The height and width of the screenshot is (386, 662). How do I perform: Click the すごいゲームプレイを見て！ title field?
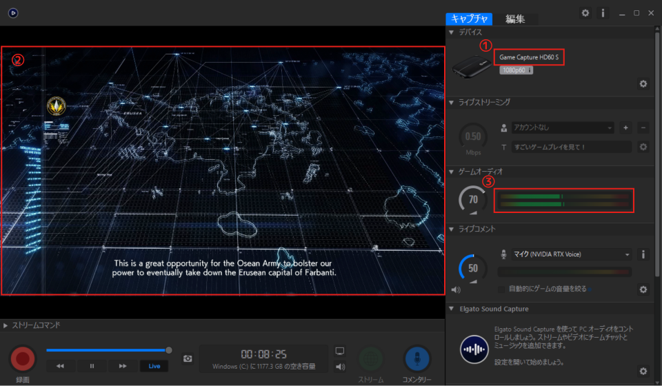572,148
